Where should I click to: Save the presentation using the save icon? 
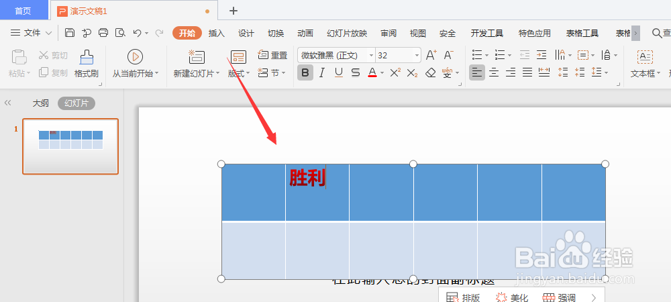(x=70, y=33)
